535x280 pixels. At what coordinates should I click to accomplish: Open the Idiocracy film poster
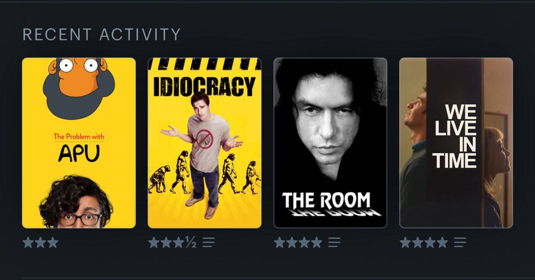tap(205, 143)
